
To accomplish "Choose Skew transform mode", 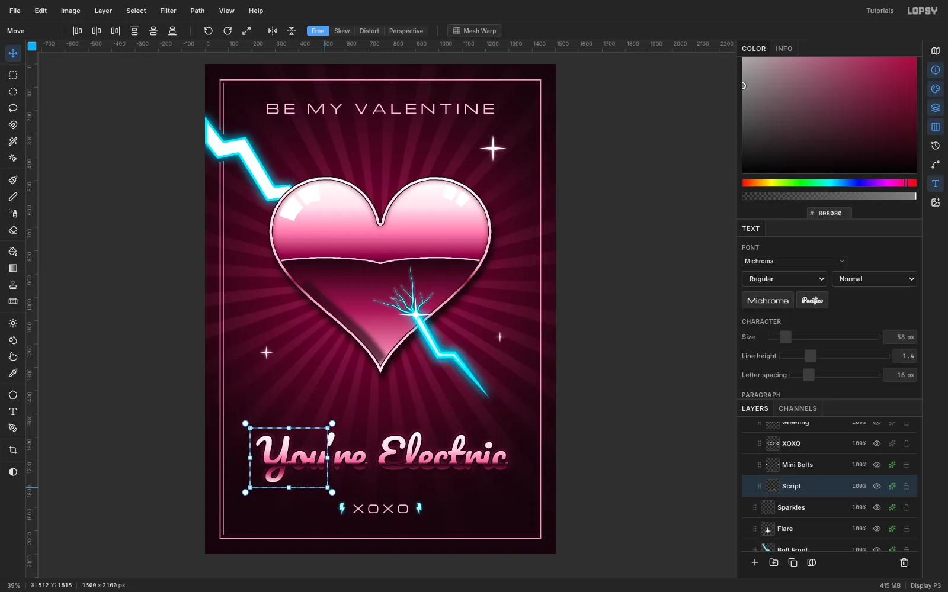I will [x=342, y=31].
